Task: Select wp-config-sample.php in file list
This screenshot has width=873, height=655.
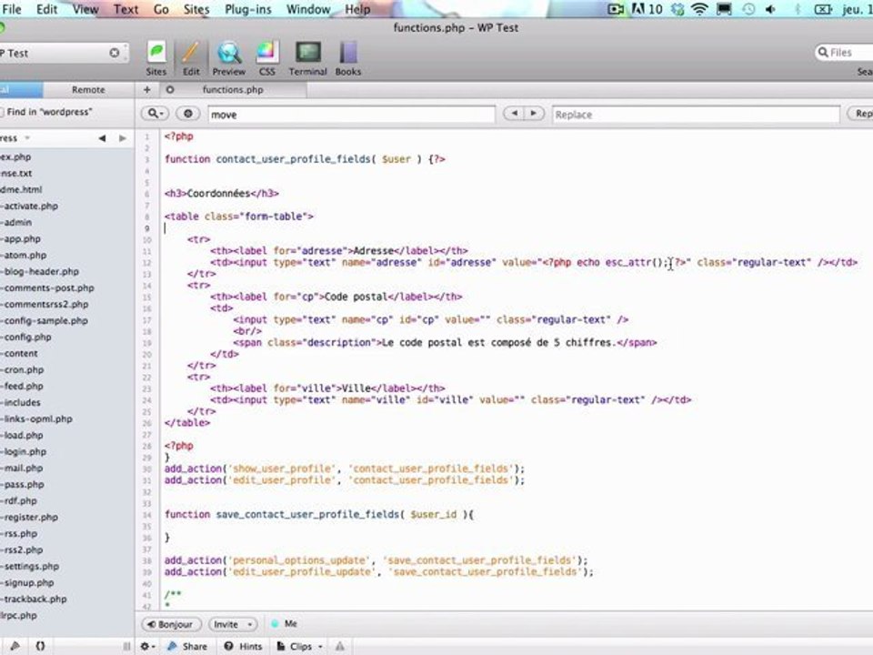Action: coord(45,321)
